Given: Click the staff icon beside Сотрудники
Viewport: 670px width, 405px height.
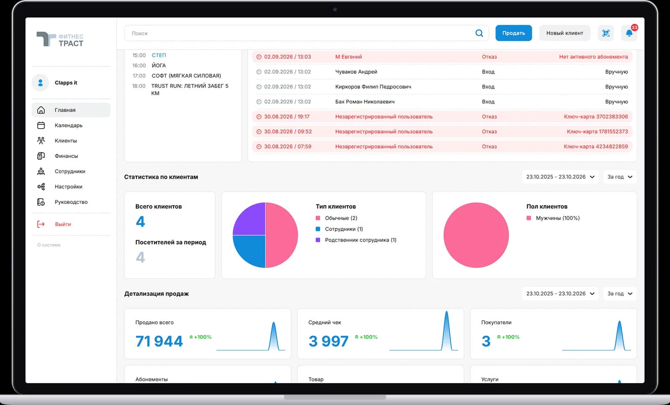Looking at the screenshot, I should (41, 171).
